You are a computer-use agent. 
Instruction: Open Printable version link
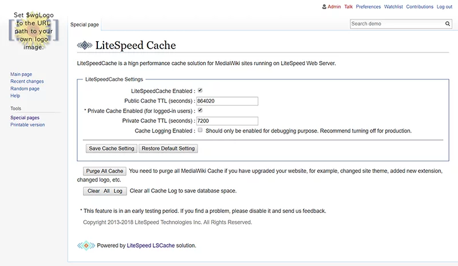point(27,124)
